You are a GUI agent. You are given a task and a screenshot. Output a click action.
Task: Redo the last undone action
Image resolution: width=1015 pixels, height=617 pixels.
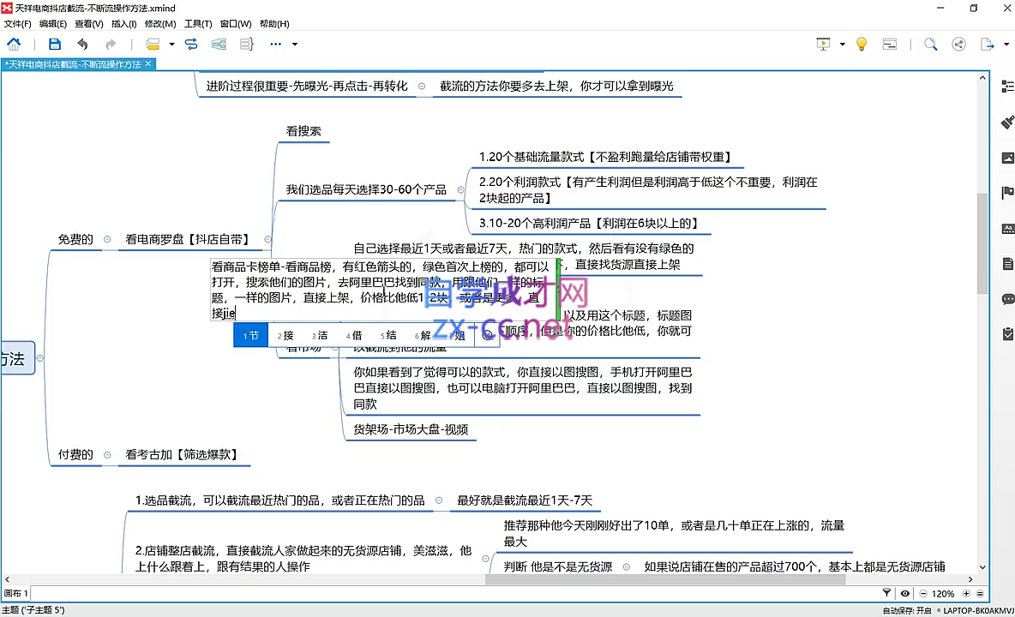point(111,44)
